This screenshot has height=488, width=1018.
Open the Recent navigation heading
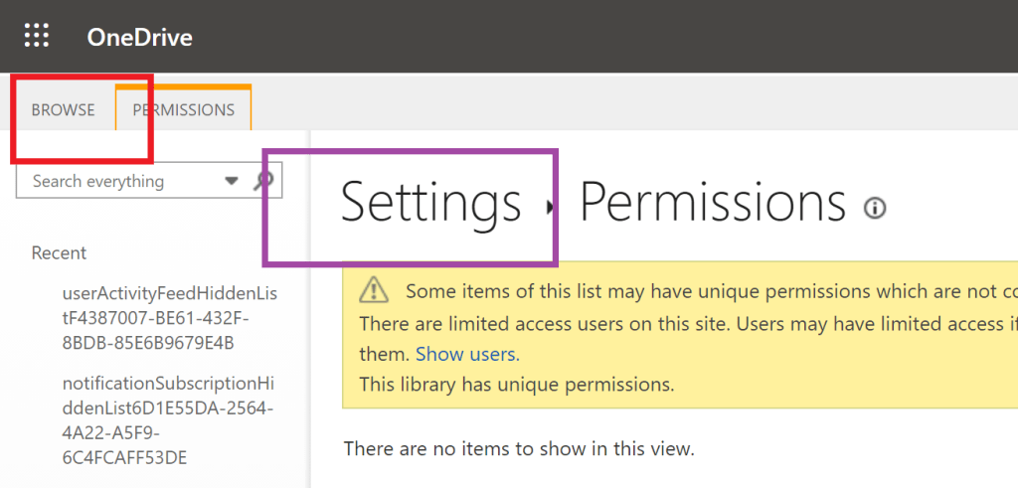[59, 252]
